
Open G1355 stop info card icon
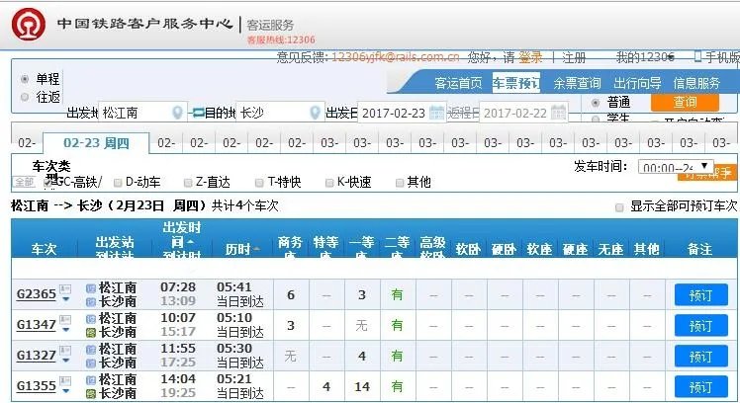[x=65, y=381]
